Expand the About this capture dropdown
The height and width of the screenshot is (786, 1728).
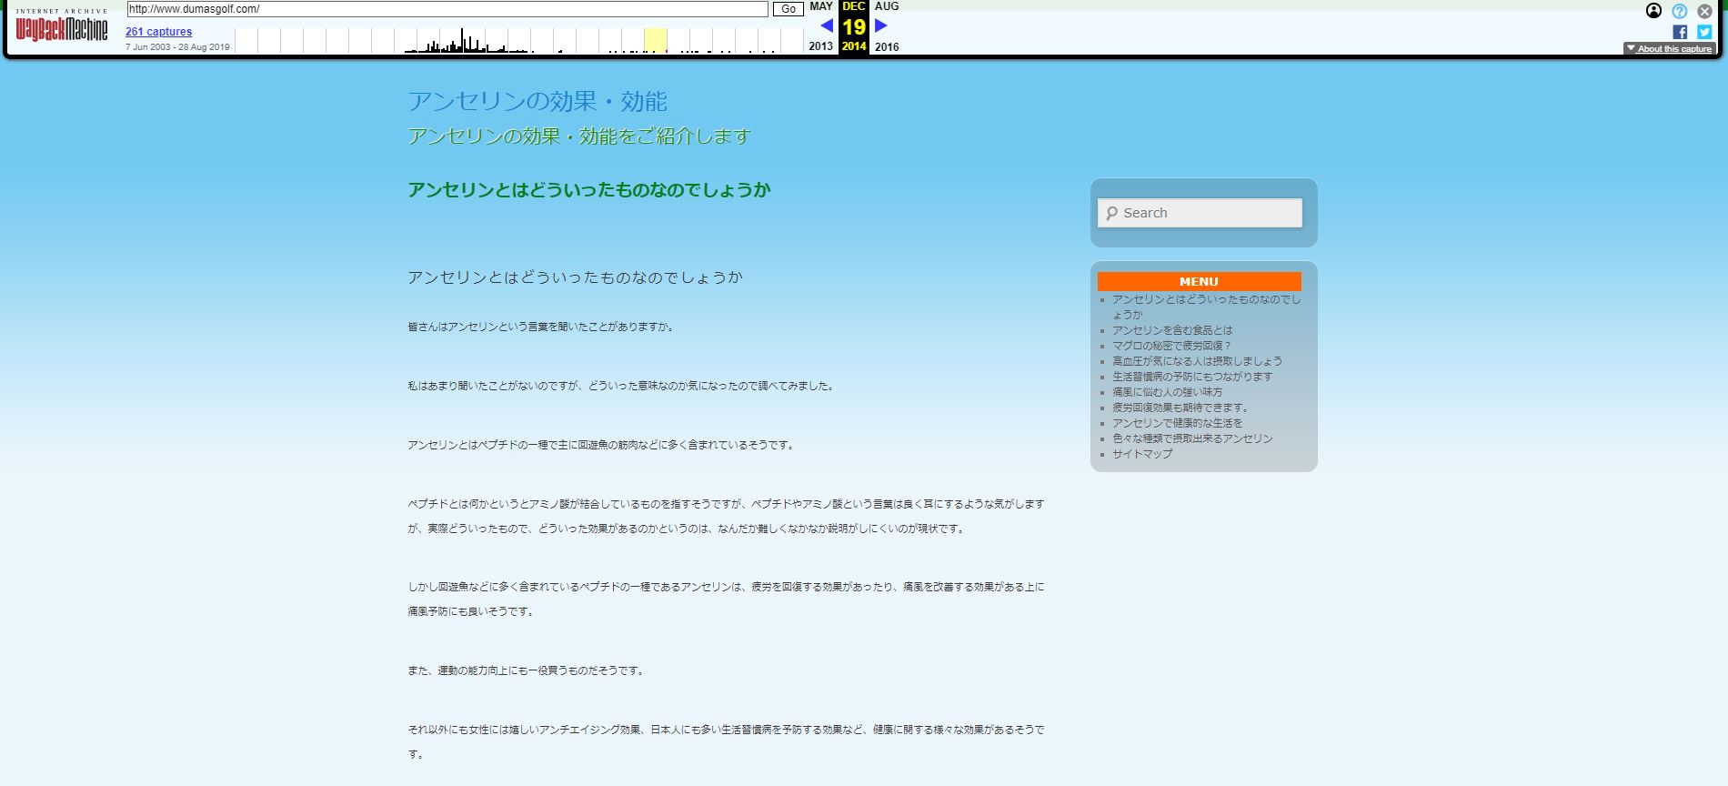coord(1669,49)
